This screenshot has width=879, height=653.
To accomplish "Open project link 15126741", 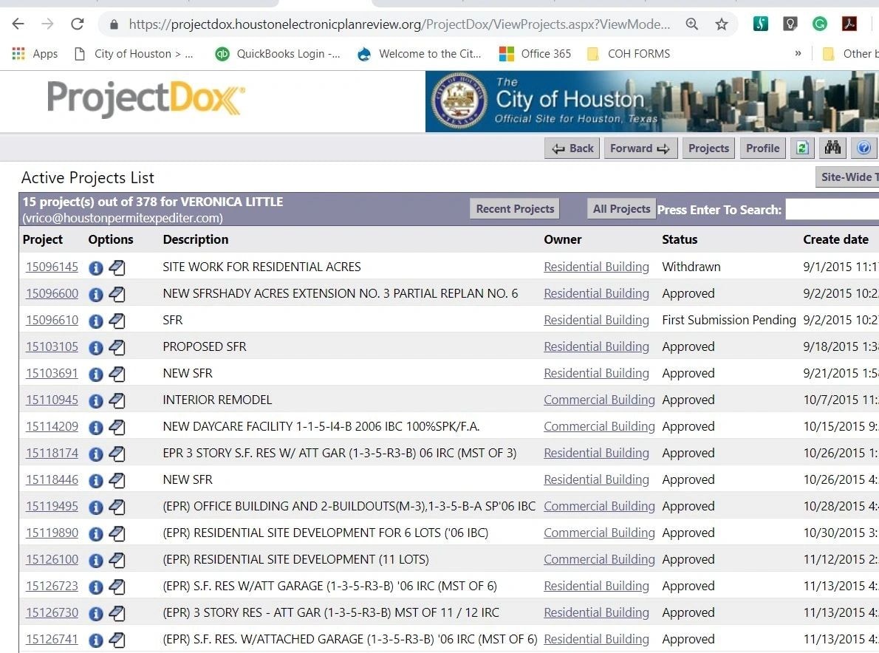I will 52,640.
